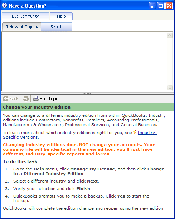The width and height of the screenshot is (175, 219).
Task: Switch to the Live Community tab
Action: click(25, 16)
